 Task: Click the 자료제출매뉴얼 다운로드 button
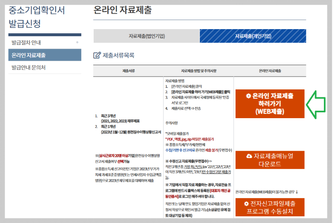[270, 160]
